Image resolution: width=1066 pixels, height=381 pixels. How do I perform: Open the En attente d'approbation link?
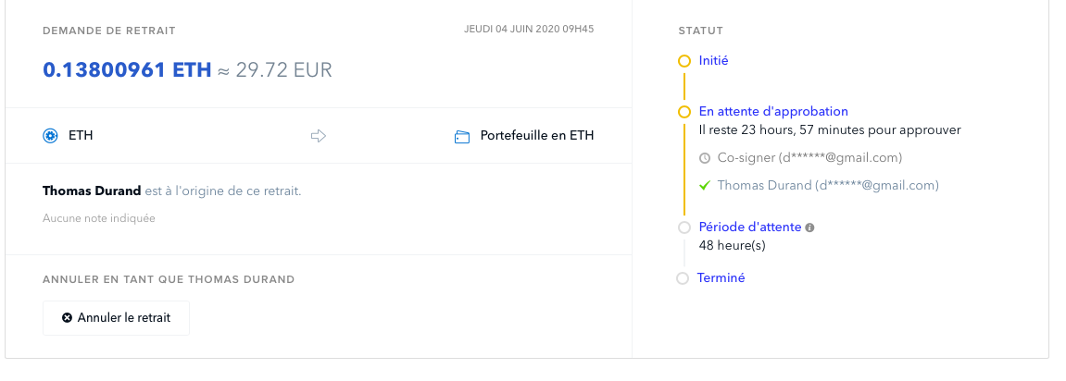pyautogui.click(x=773, y=112)
